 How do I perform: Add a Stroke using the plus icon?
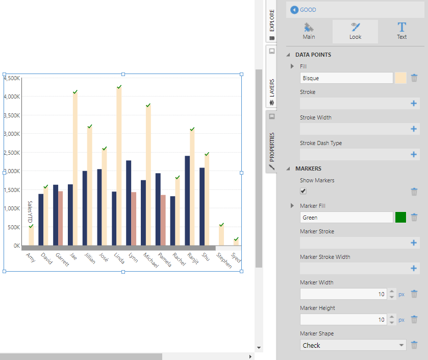point(414,103)
